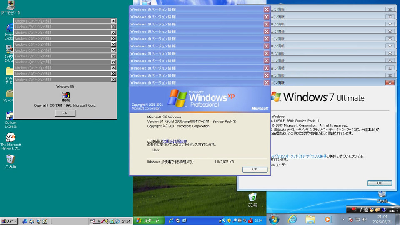Open the green Windows XP Start menu
The image size is (400, 225).
tap(149, 220)
